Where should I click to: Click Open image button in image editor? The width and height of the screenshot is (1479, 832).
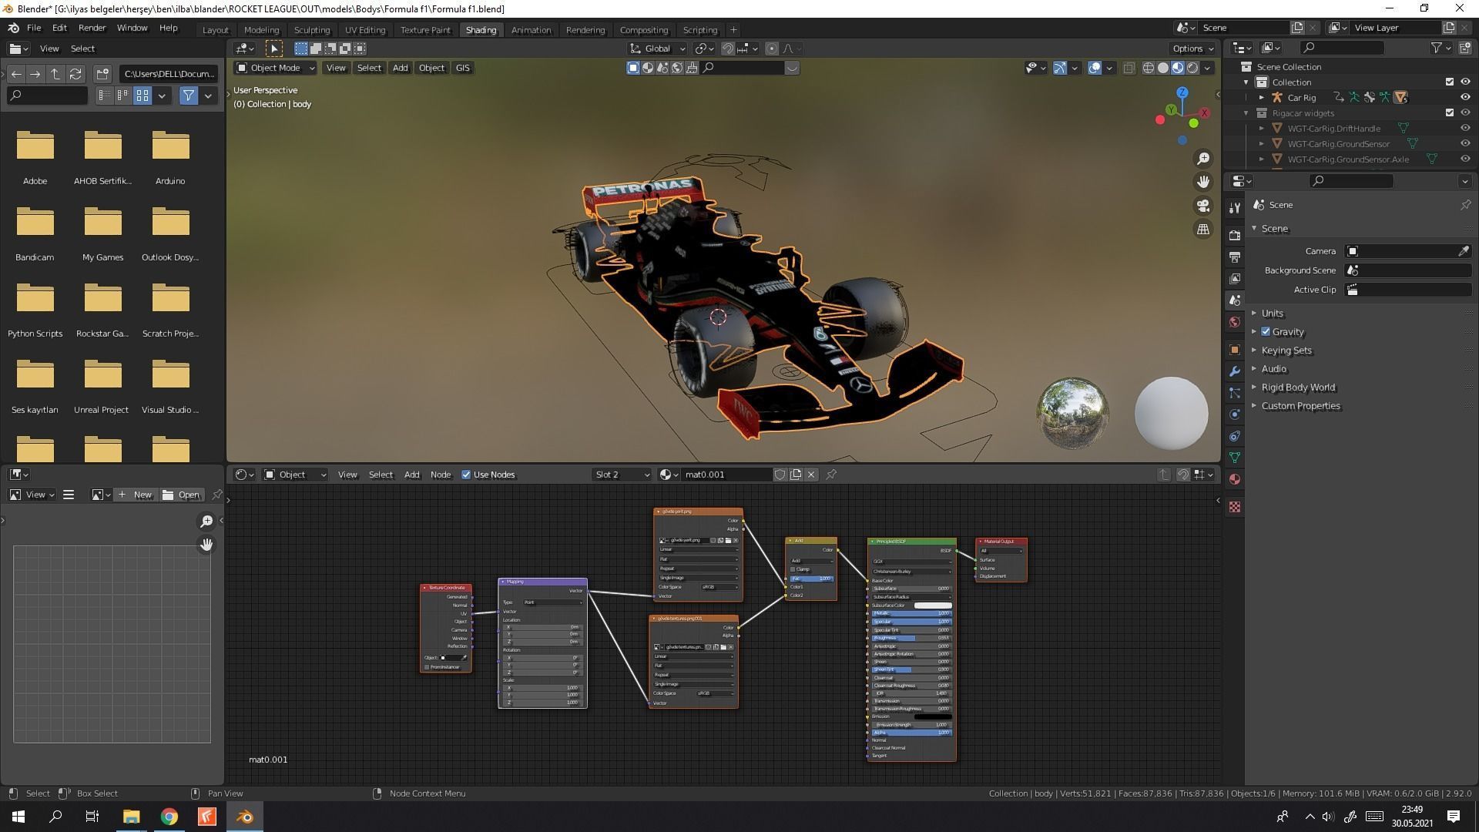pyautogui.click(x=182, y=495)
